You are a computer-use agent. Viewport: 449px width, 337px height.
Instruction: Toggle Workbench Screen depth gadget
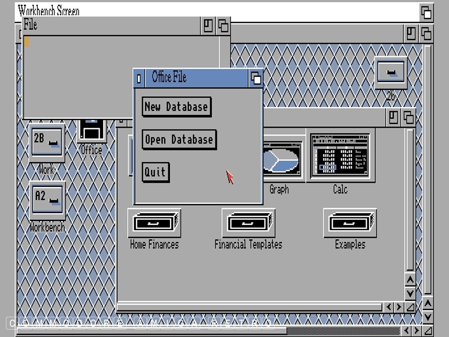[426, 13]
